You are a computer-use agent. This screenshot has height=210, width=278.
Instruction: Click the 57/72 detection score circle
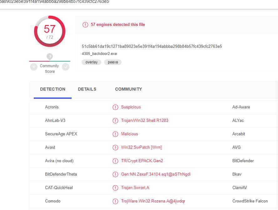tap(50, 31)
